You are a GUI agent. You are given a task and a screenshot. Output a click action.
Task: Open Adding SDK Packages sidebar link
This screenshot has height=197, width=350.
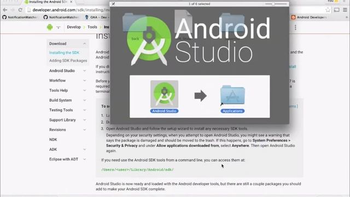[x=68, y=61]
